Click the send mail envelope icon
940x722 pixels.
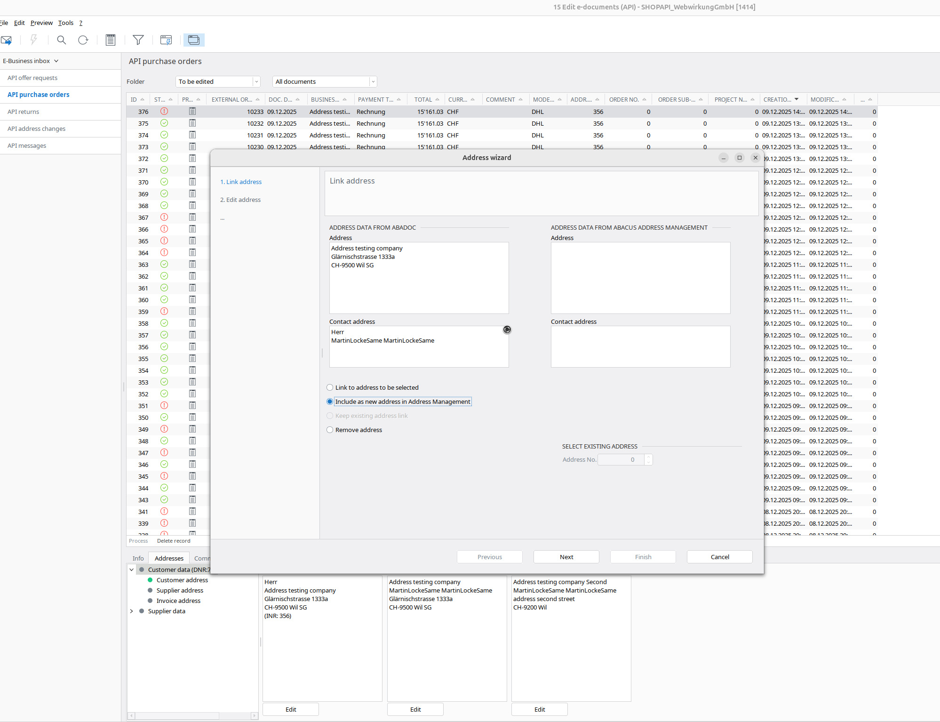coord(6,40)
